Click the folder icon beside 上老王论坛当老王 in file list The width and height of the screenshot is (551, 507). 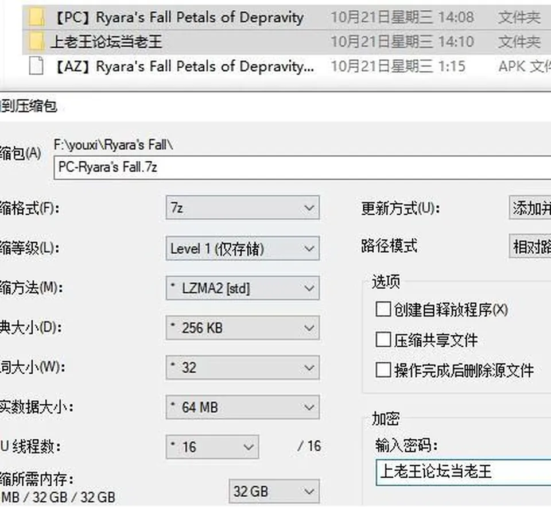coord(36,42)
